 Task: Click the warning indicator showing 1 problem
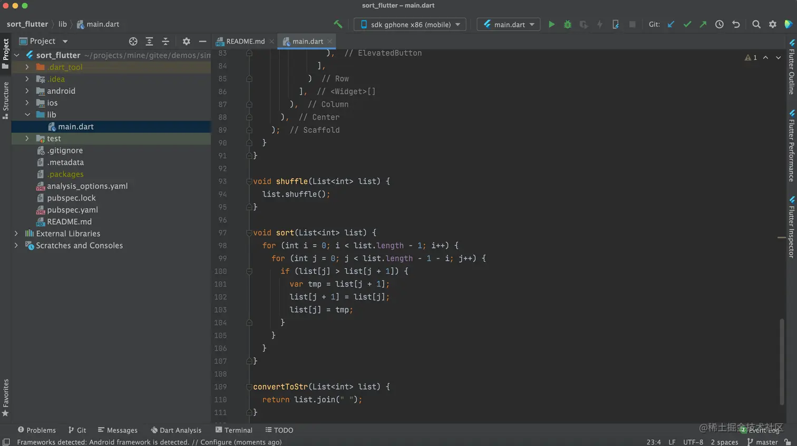(x=751, y=57)
